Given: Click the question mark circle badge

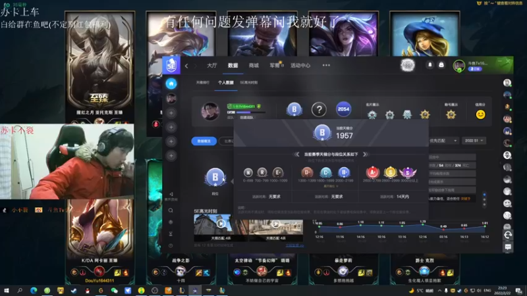Looking at the screenshot, I should click(319, 109).
